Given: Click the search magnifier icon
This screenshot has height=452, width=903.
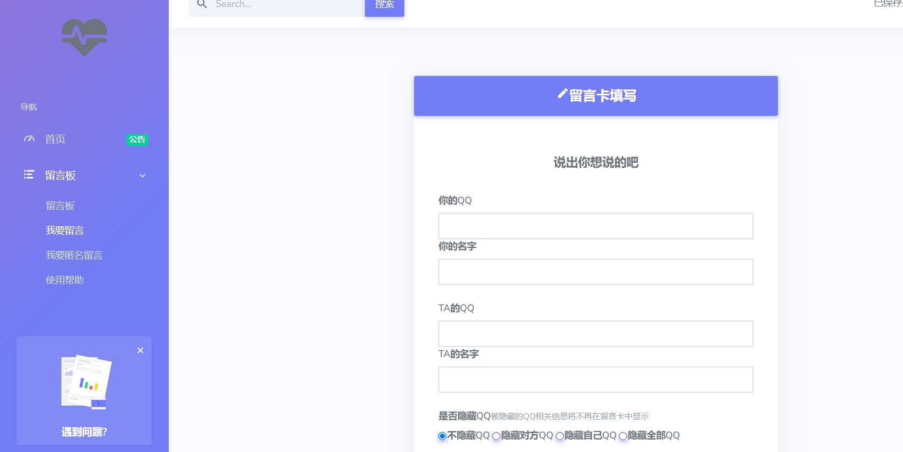Looking at the screenshot, I should tap(202, 4).
